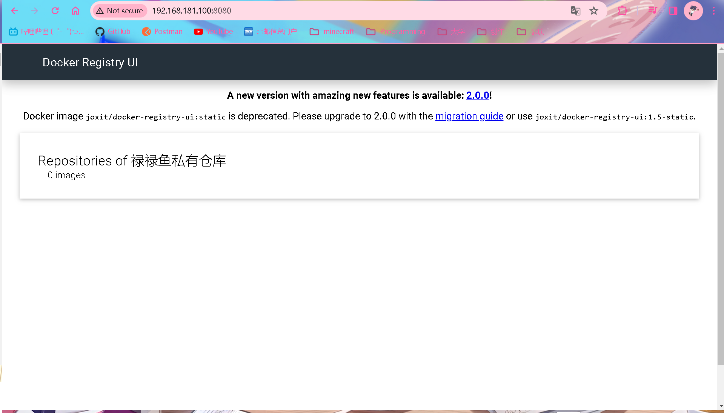Open the browser home page
Viewport: 724px width, 413px height.
[75, 11]
